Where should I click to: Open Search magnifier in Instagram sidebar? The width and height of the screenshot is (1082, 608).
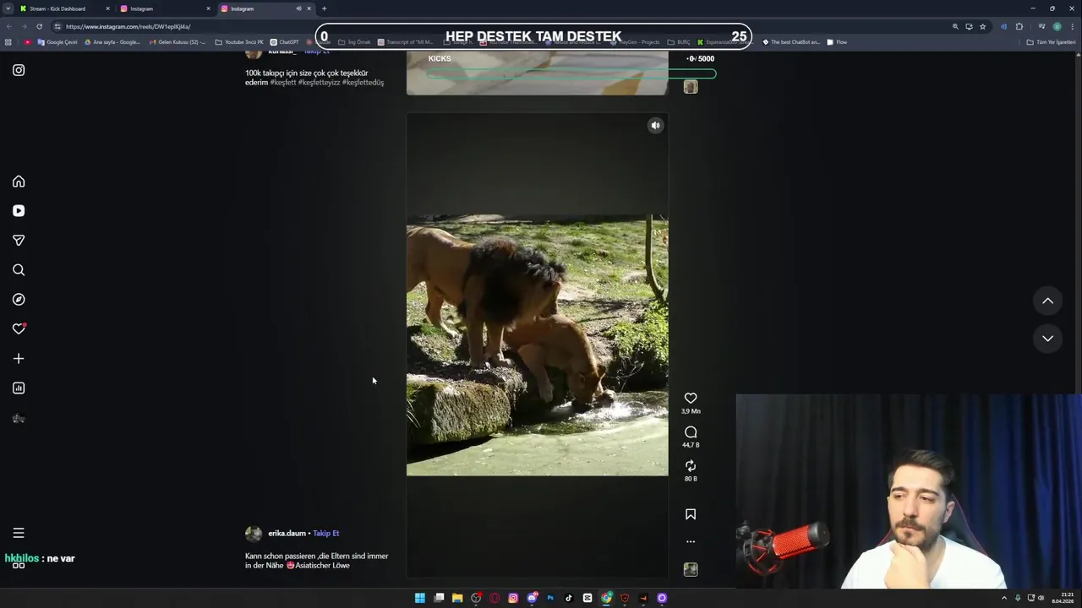tap(19, 270)
